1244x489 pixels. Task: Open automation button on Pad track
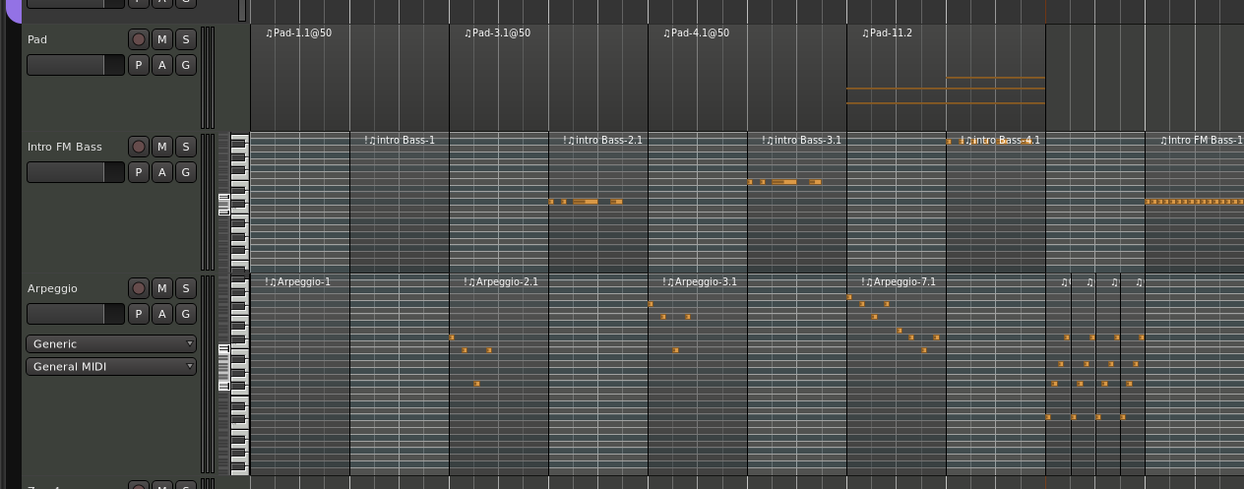pyautogui.click(x=162, y=65)
